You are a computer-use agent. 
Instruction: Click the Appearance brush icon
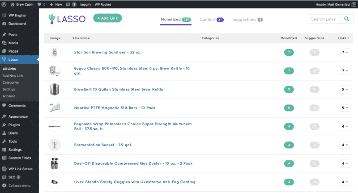(4, 116)
